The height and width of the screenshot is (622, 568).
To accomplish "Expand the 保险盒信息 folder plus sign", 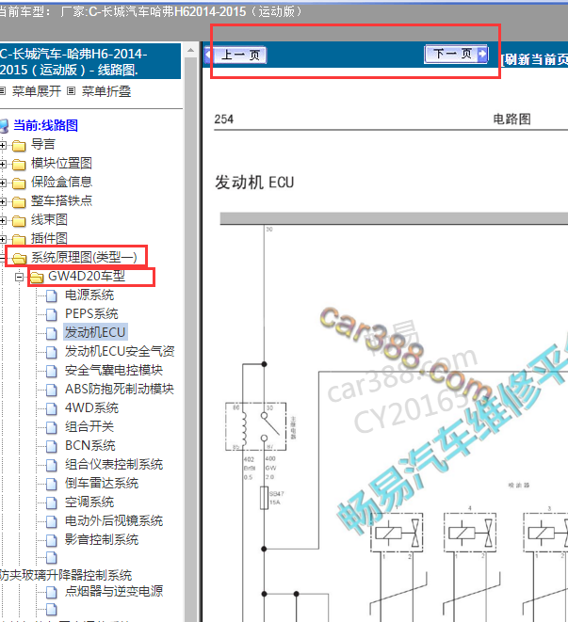I will point(3,183).
